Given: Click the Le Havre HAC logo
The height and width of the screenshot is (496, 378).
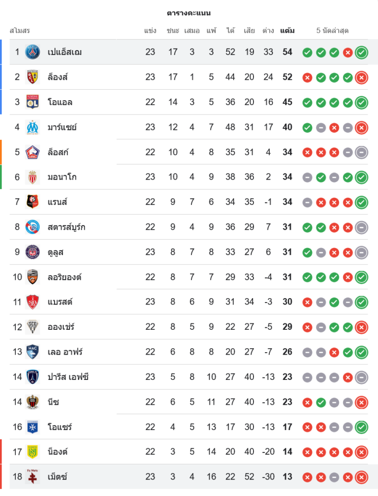Looking at the screenshot, I should (x=33, y=352).
